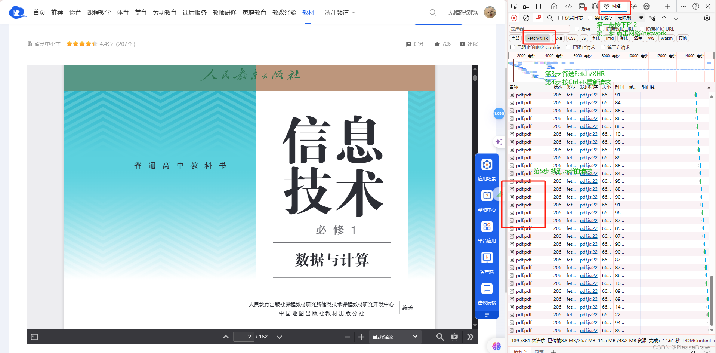Viewport: 716px width, 353px height.
Task: Open the Sources bug icon
Action: [x=595, y=6]
